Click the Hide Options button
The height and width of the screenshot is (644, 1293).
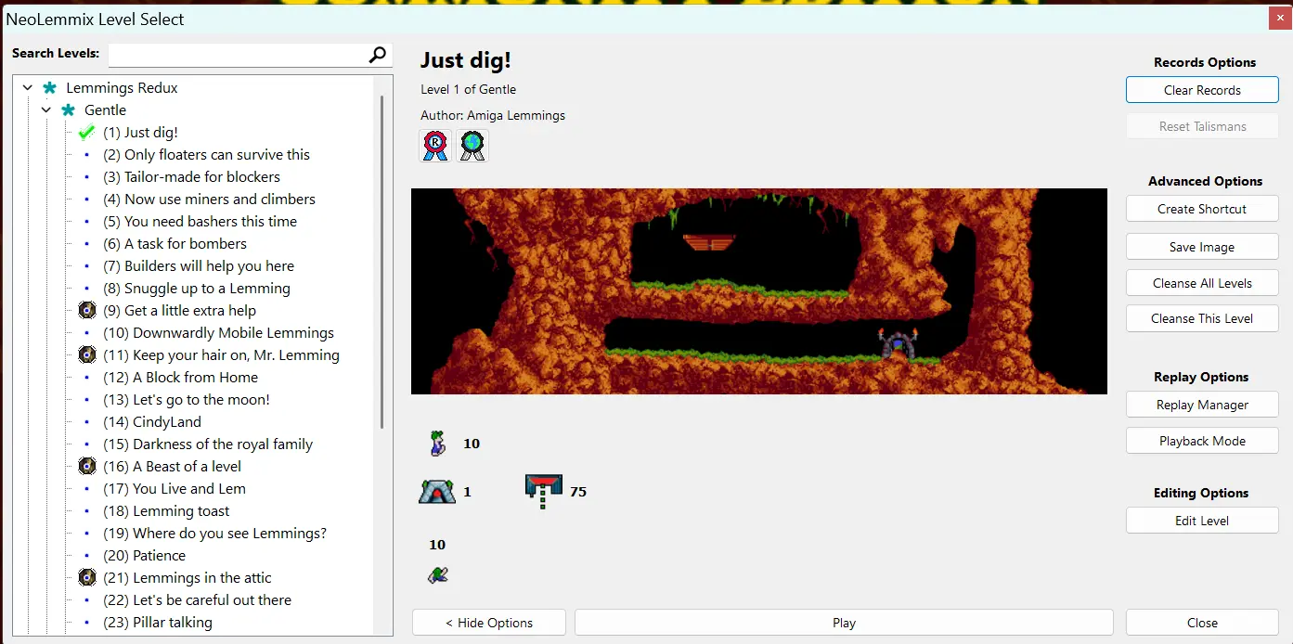coord(488,623)
